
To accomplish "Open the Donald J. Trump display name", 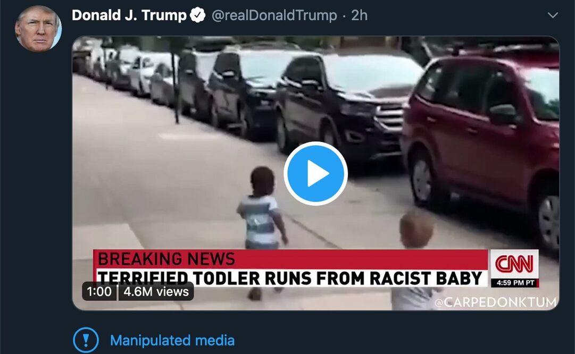I will [129, 15].
